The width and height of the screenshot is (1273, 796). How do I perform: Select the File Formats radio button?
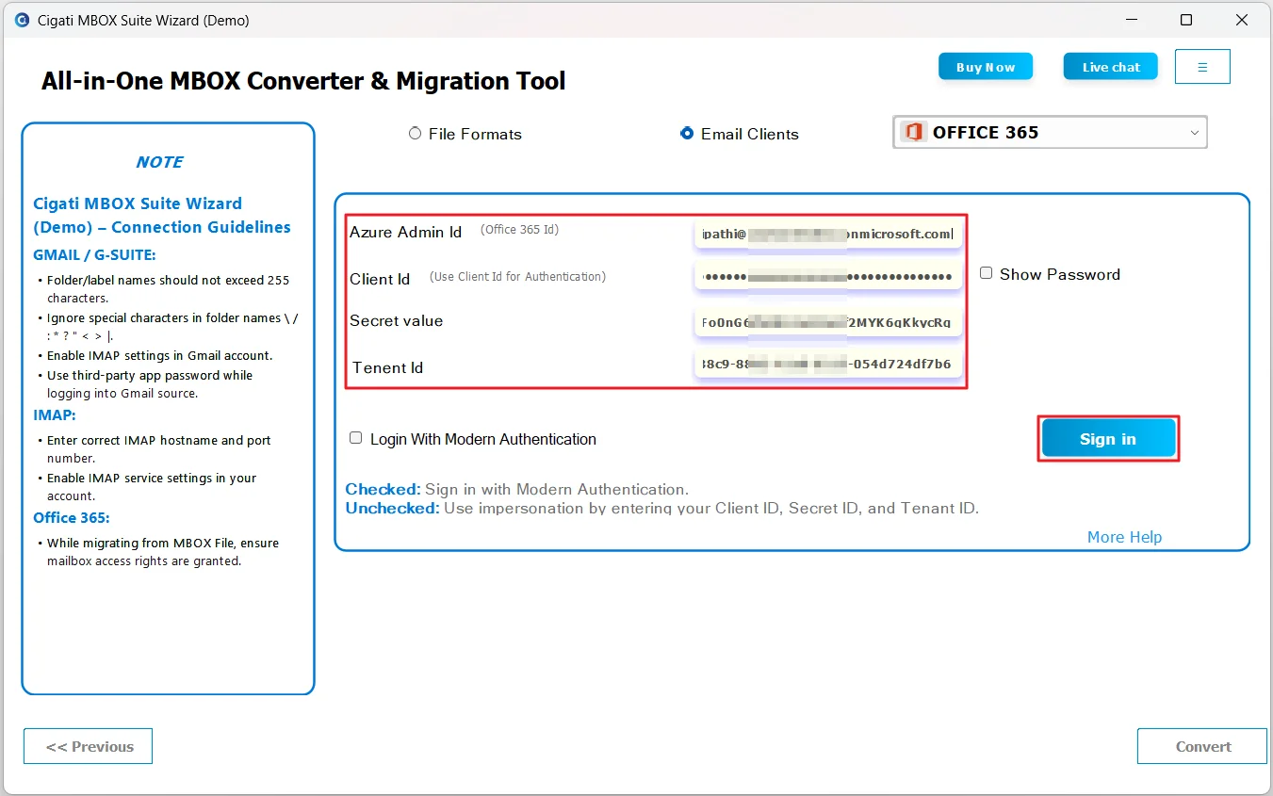(x=415, y=134)
